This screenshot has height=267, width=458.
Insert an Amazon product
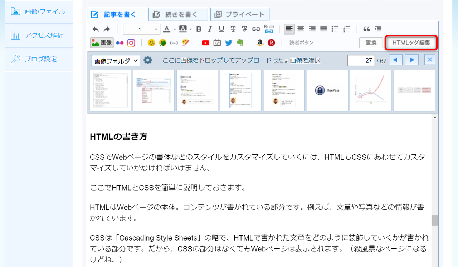tap(260, 43)
